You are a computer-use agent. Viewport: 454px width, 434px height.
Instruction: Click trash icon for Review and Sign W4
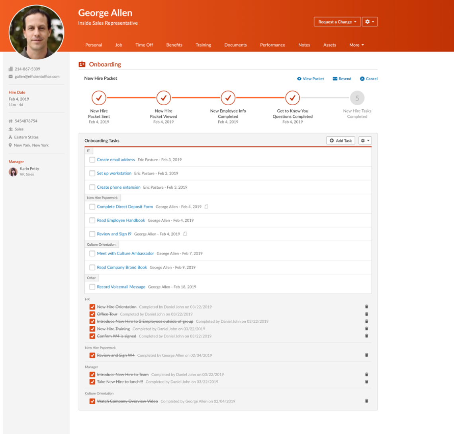point(366,355)
